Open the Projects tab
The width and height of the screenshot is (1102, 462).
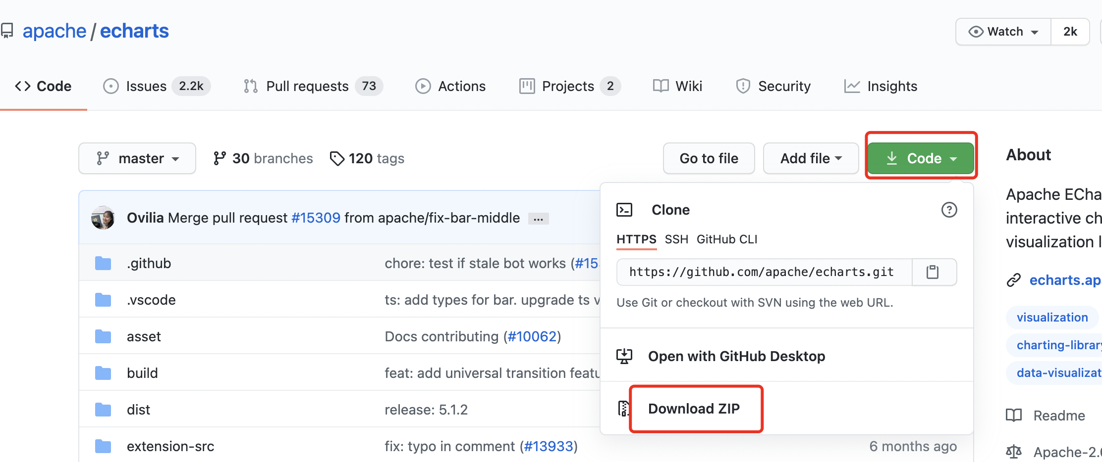[x=569, y=86]
